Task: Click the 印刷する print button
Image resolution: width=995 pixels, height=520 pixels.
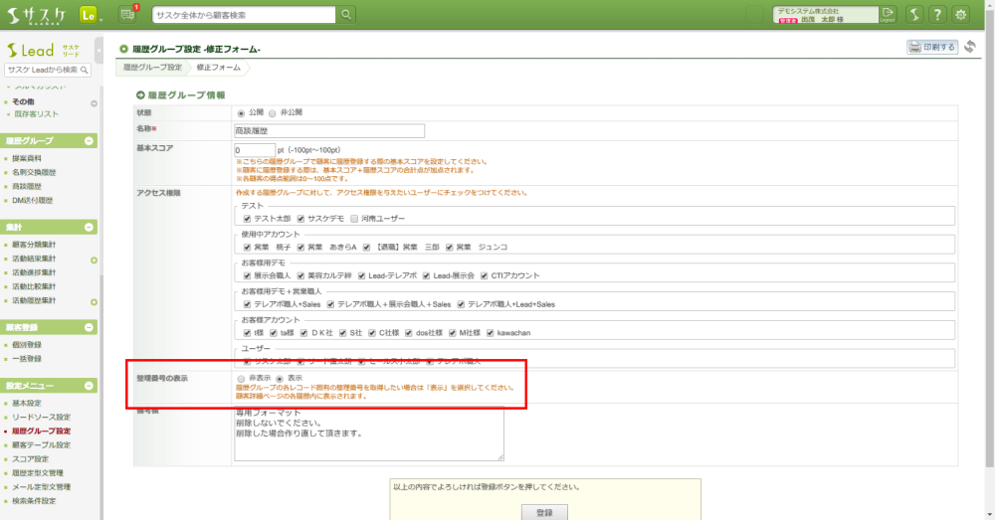Action: pyautogui.click(x=931, y=47)
